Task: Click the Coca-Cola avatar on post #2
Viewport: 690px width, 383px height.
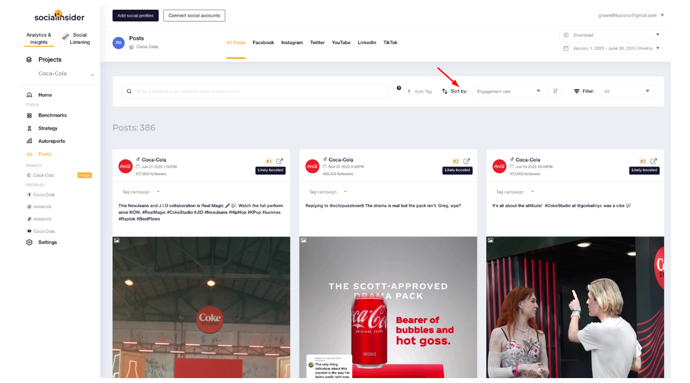Action: (x=313, y=166)
